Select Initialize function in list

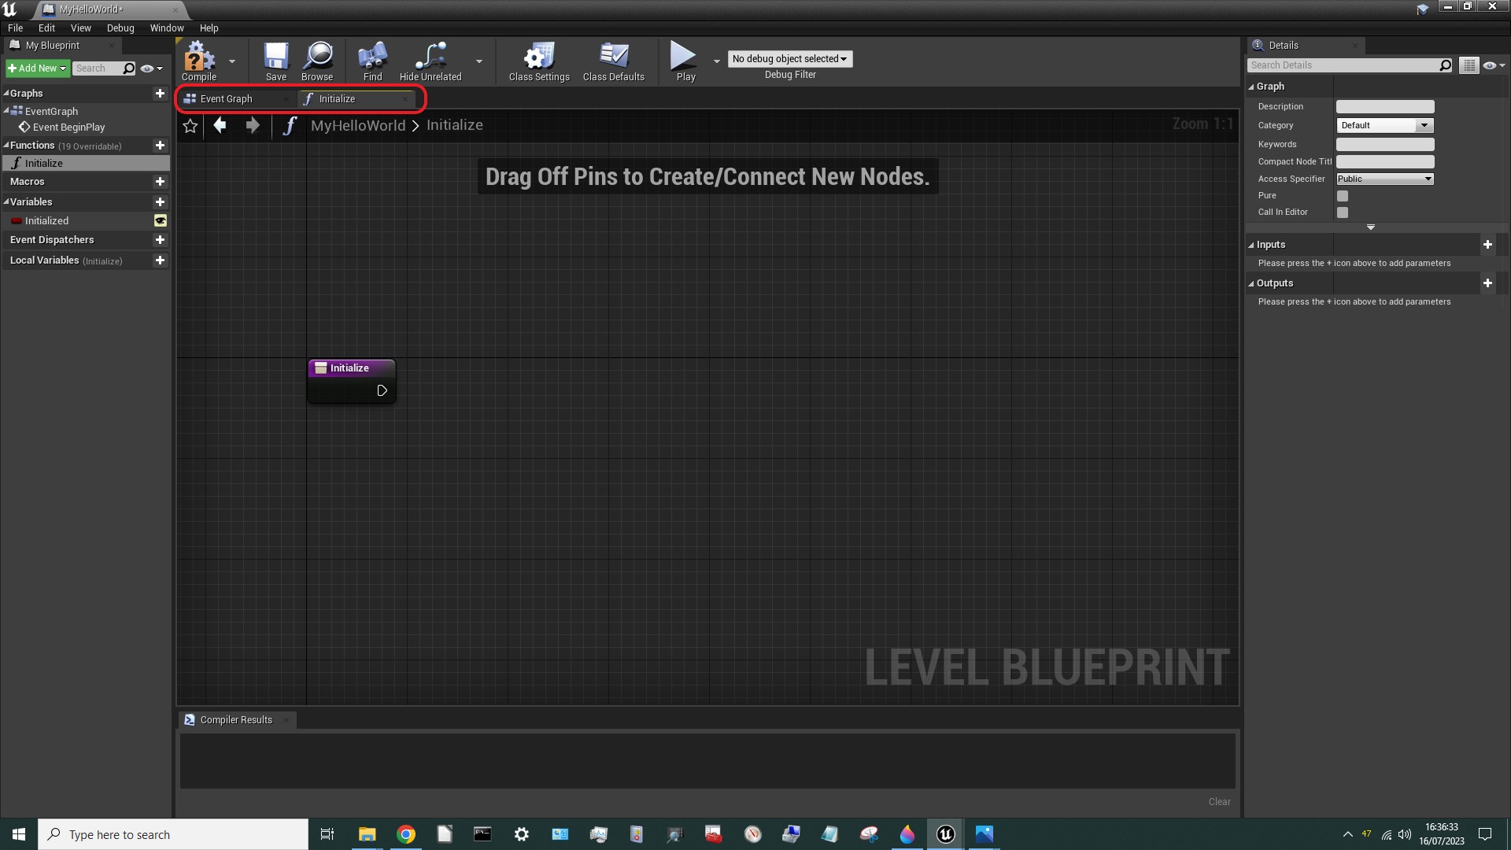(x=85, y=163)
